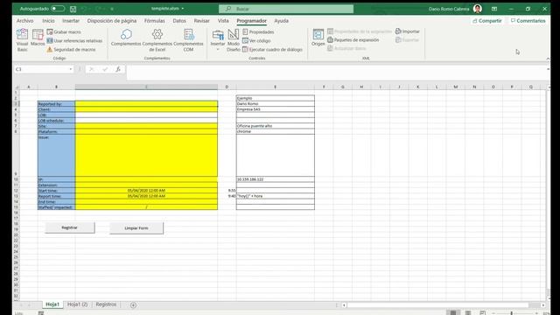Image resolution: width=560 pixels, height=315 pixels.
Task: Switch to the Hoja1 sheet tab
Action: (52, 304)
